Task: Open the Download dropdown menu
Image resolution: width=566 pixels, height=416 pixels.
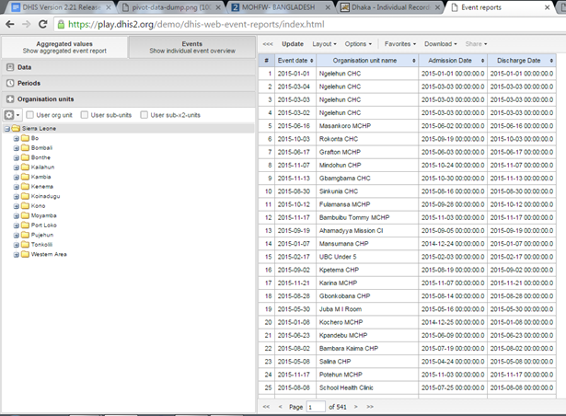Action: (441, 43)
